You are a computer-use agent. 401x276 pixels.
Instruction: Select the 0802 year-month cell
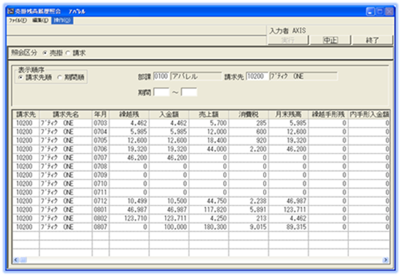point(100,218)
